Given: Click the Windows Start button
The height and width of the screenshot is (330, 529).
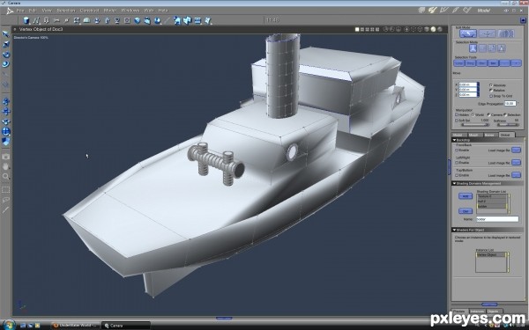Looking at the screenshot, I should [9, 325].
